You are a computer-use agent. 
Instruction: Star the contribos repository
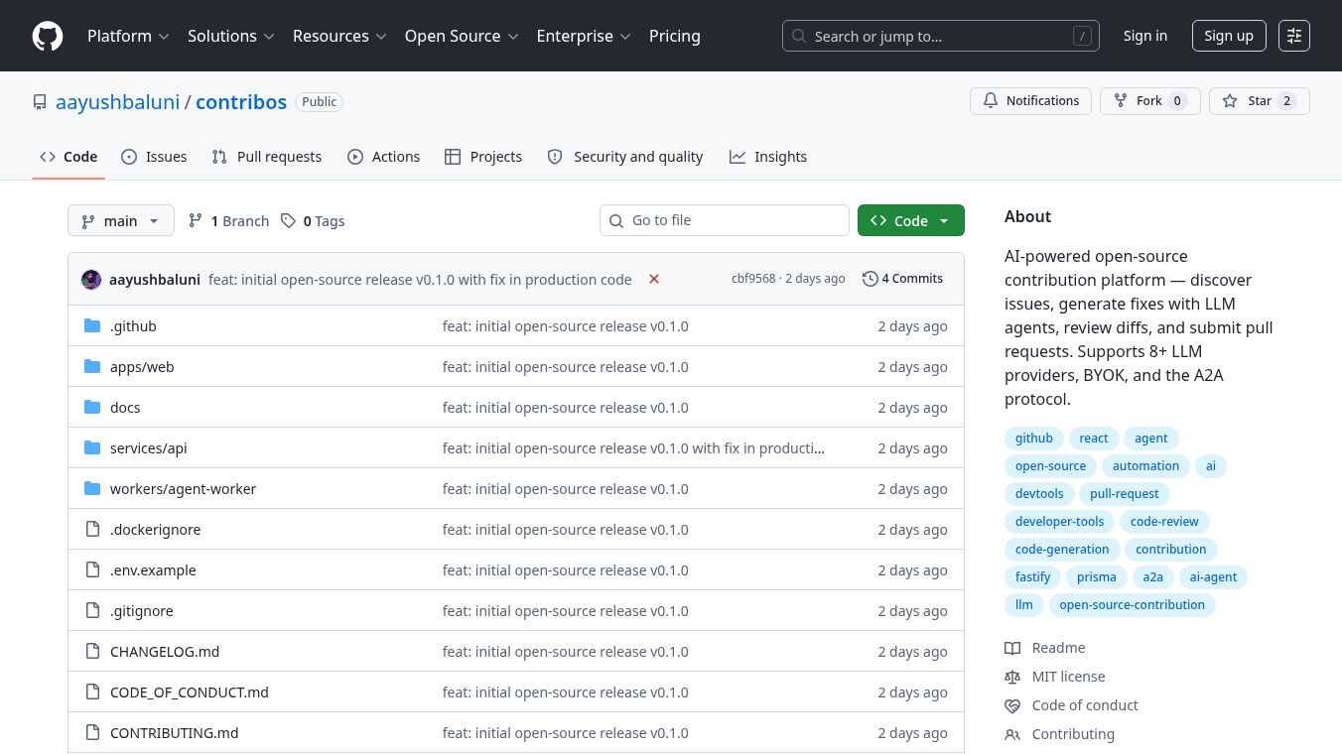[x=1259, y=101]
